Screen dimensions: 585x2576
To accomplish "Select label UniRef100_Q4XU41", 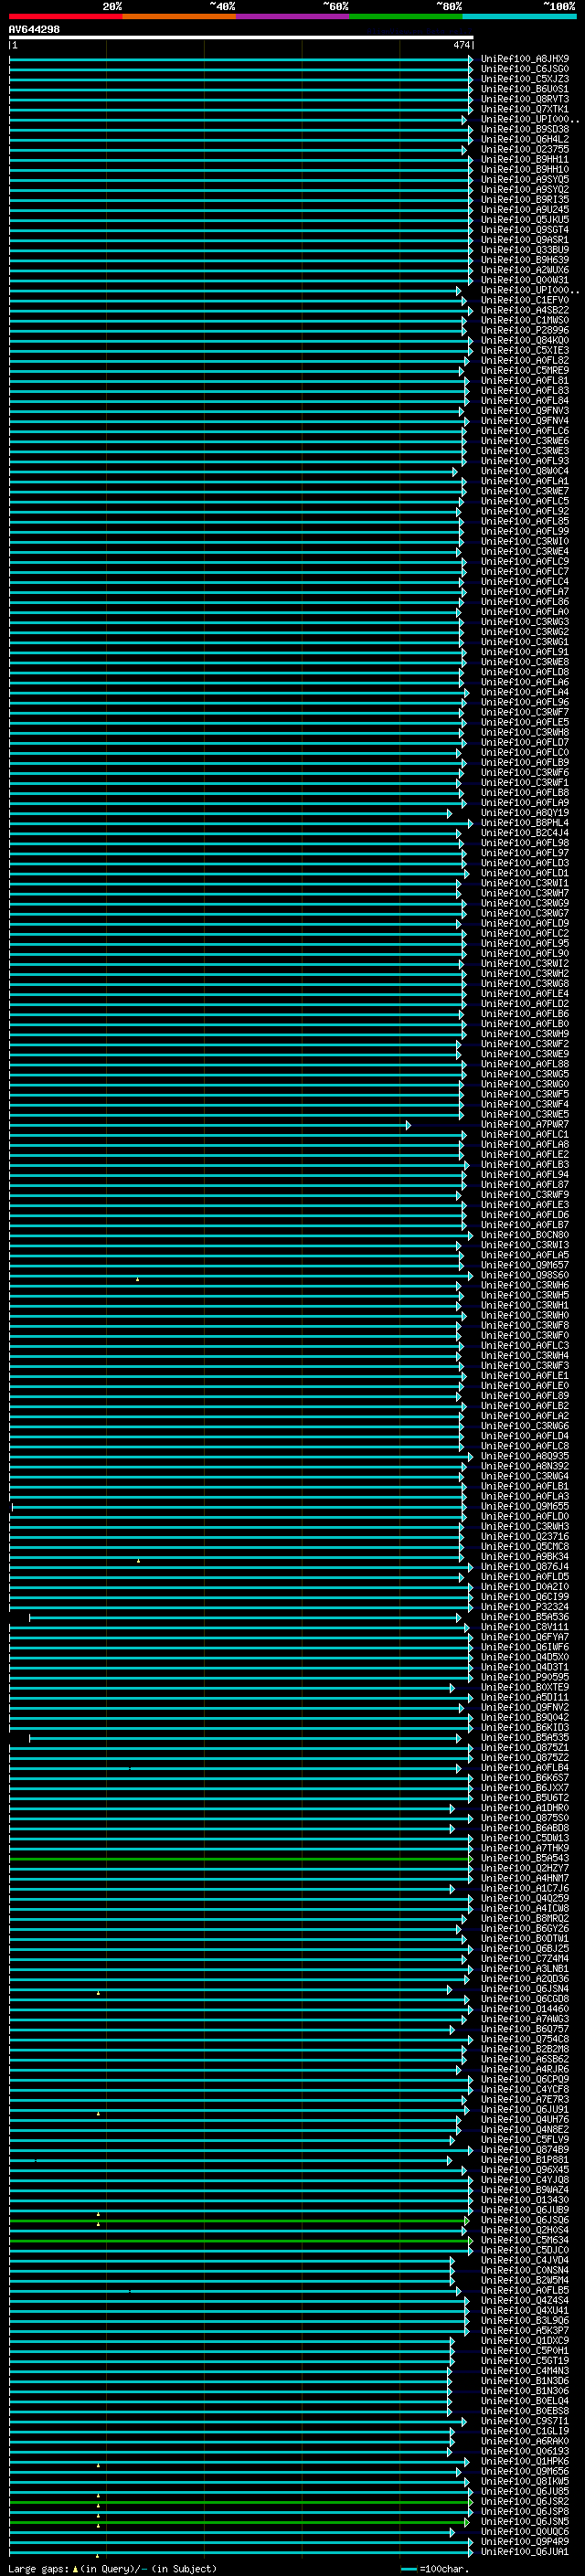I will (x=525, y=2311).
